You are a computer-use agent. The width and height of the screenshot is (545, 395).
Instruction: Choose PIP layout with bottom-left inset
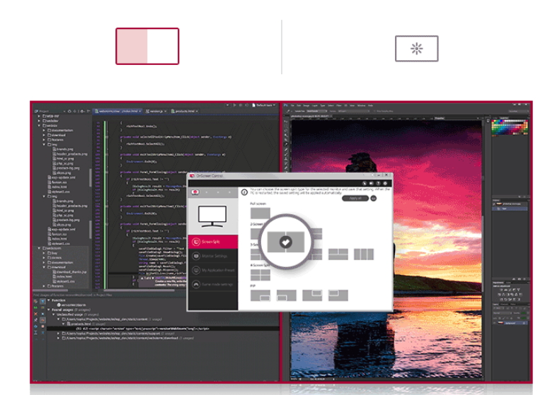(287, 295)
